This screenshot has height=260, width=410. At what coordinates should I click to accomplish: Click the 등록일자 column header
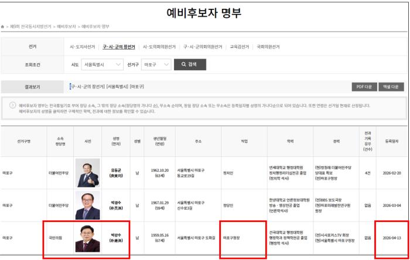392,141
